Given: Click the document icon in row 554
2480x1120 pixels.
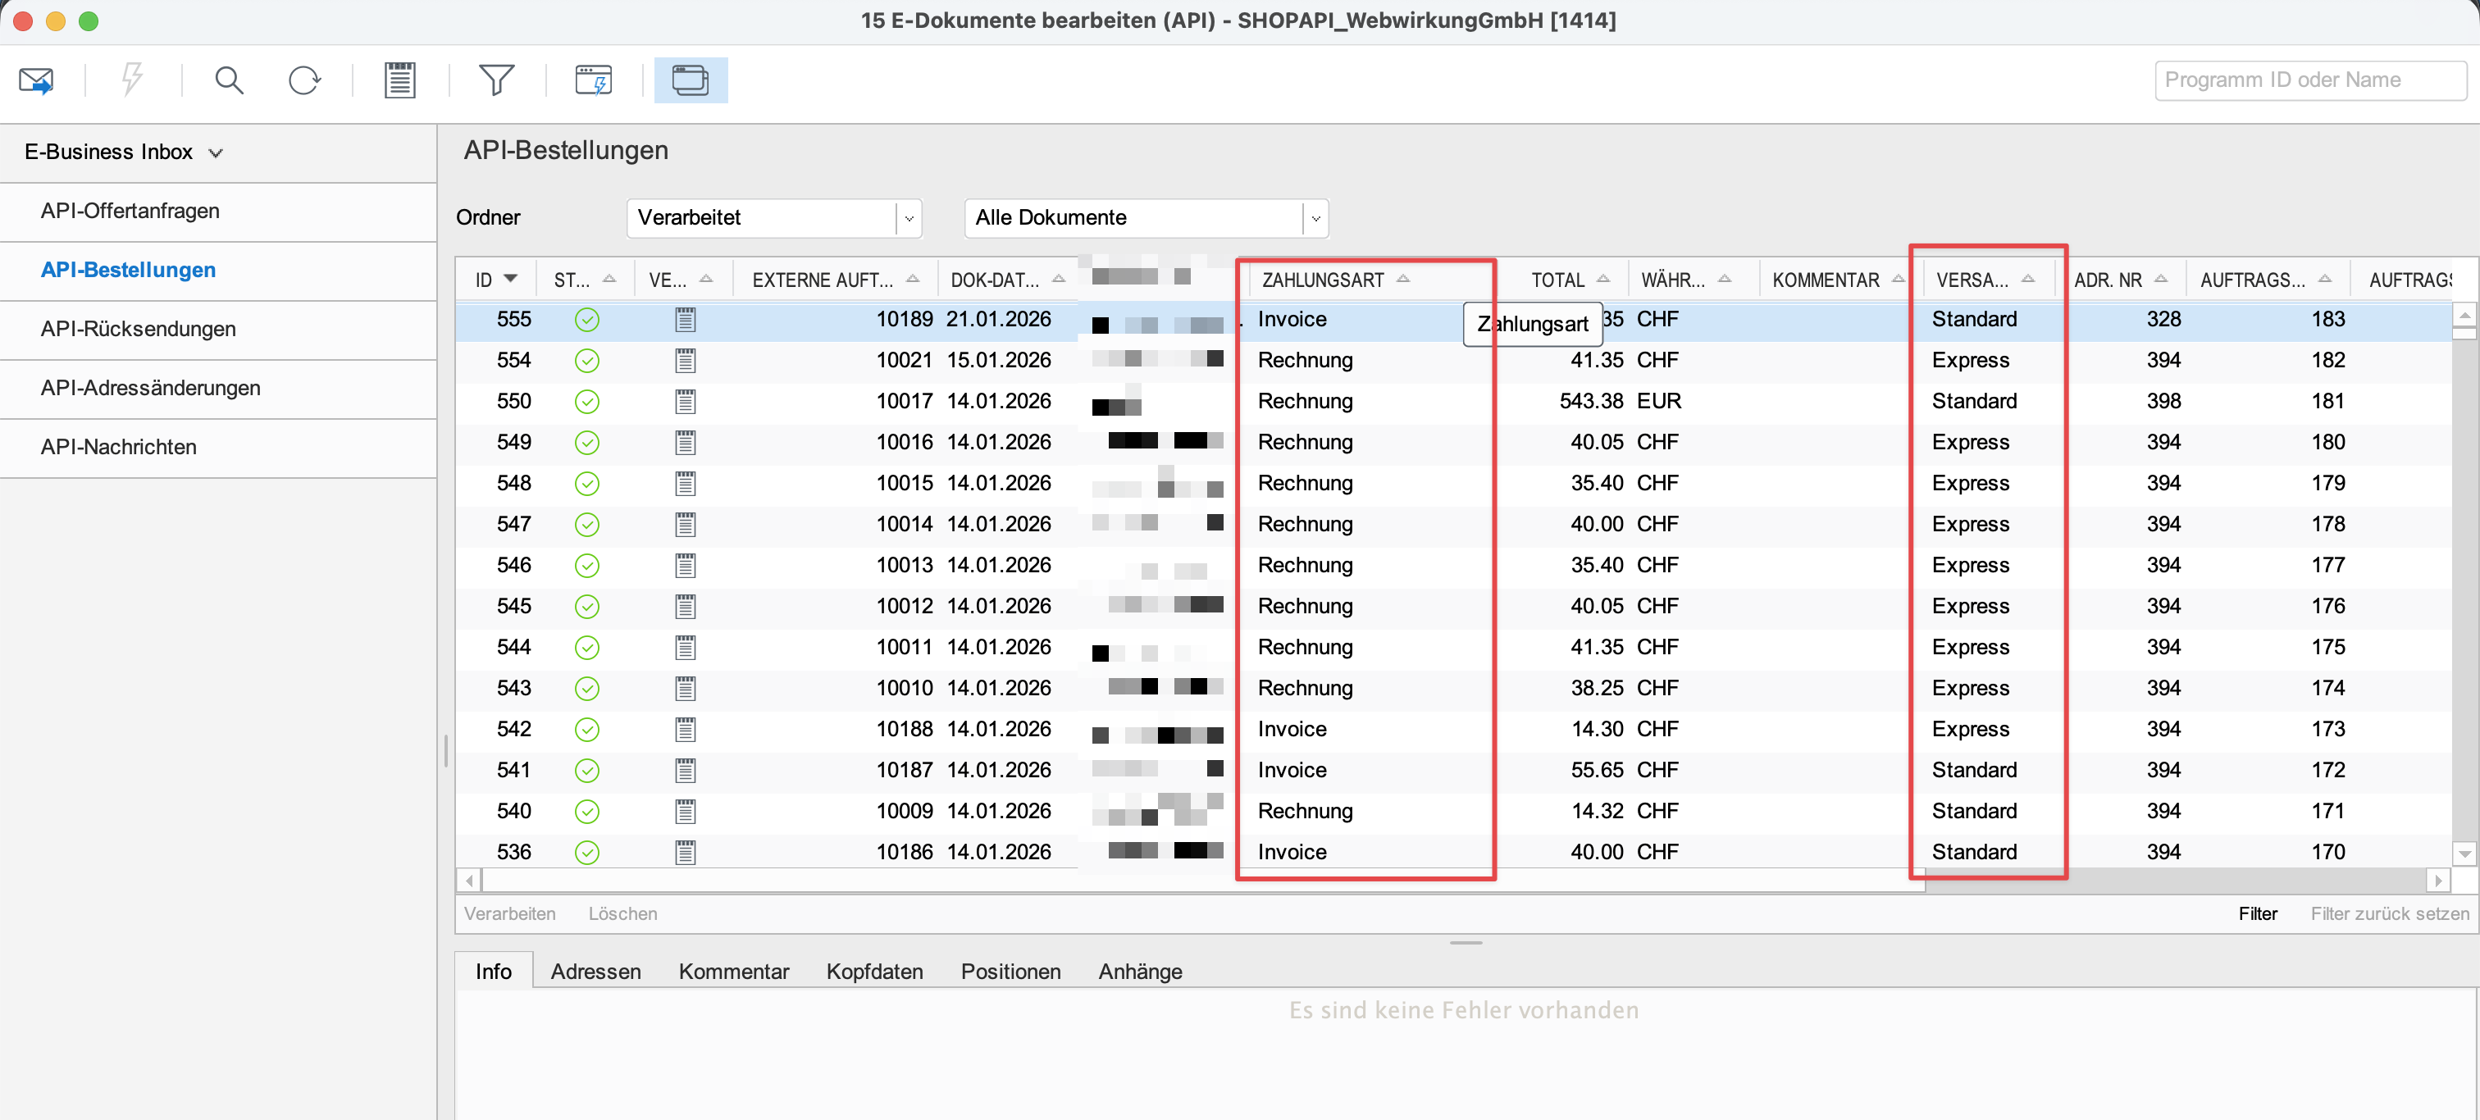Looking at the screenshot, I should [685, 361].
